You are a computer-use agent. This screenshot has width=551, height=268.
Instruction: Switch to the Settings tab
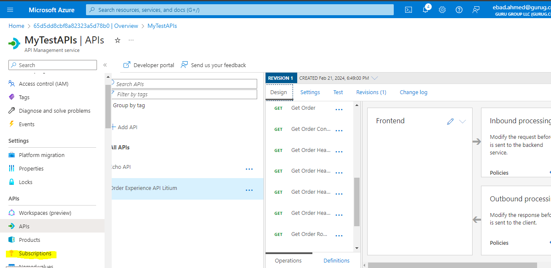[310, 92]
